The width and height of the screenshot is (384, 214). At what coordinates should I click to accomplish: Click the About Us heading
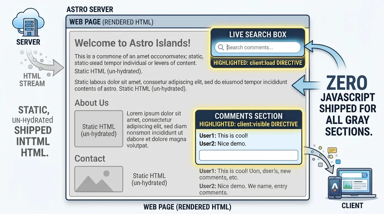[x=92, y=103]
